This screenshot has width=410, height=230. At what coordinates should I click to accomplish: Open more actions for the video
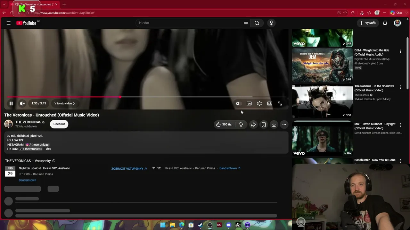(284, 125)
